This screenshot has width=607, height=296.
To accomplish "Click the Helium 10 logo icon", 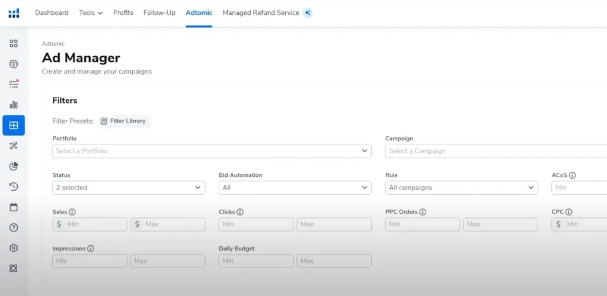I will click(14, 12).
